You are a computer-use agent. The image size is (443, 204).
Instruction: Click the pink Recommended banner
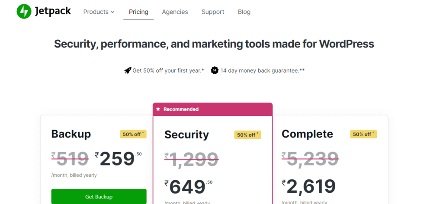point(212,109)
